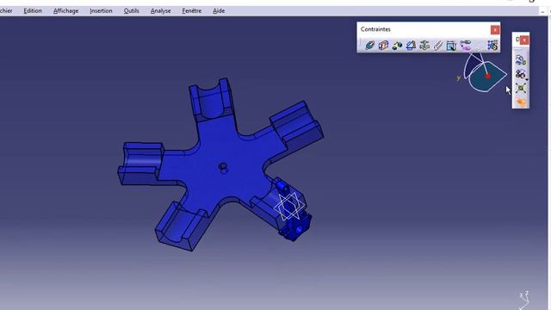Click the Explode assembly icon
This screenshot has width=551, height=310.
pyautogui.click(x=521, y=88)
